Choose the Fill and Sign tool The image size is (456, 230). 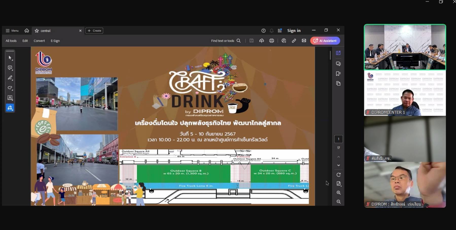10,108
